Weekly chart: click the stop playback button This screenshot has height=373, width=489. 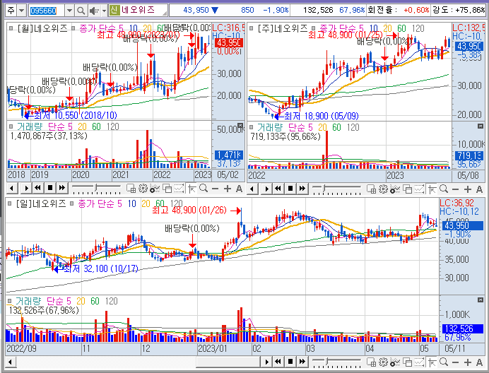(x=290, y=189)
